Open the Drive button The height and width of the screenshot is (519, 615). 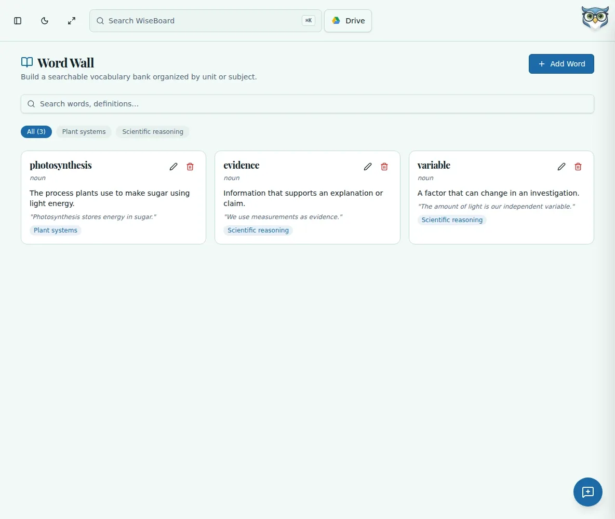click(348, 21)
